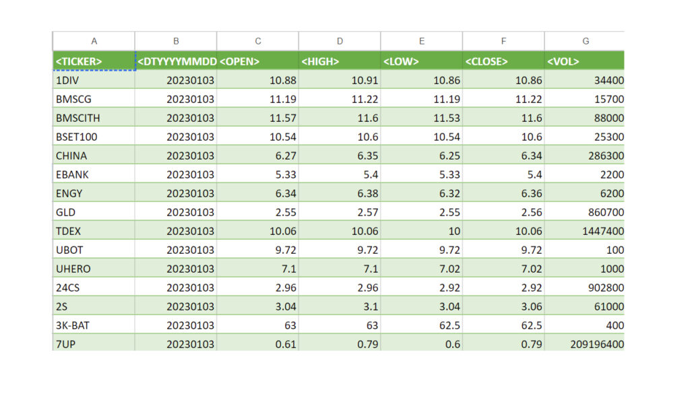Click UHERO volume 1000
The width and height of the screenshot is (690, 404).
coord(584,269)
